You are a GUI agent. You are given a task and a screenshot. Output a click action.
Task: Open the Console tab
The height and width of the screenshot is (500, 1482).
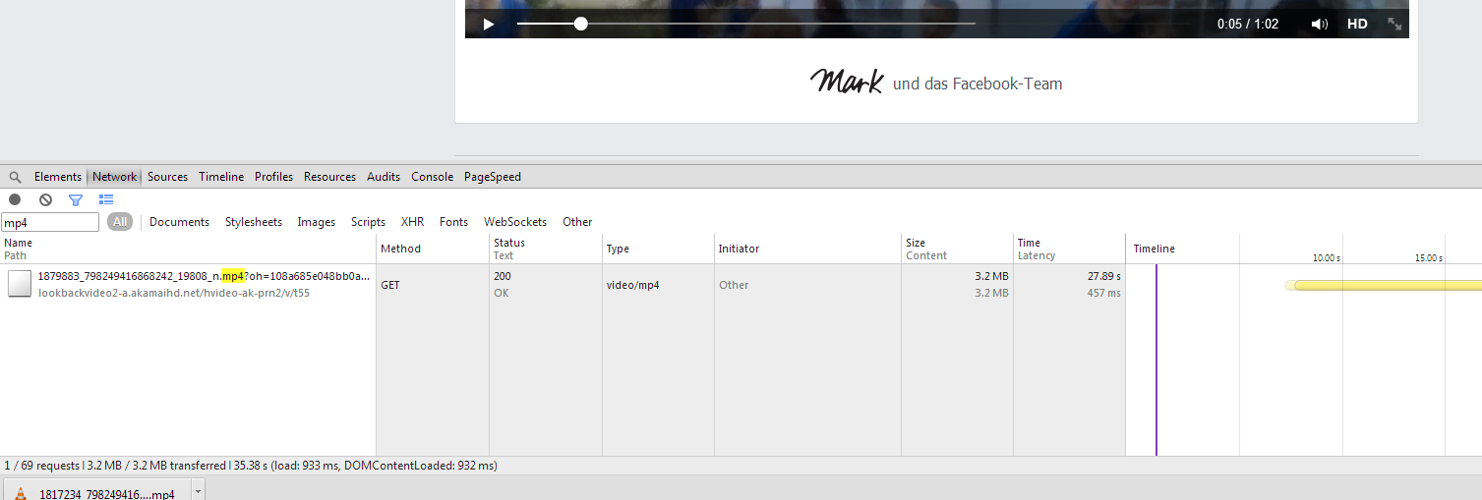[x=433, y=177]
